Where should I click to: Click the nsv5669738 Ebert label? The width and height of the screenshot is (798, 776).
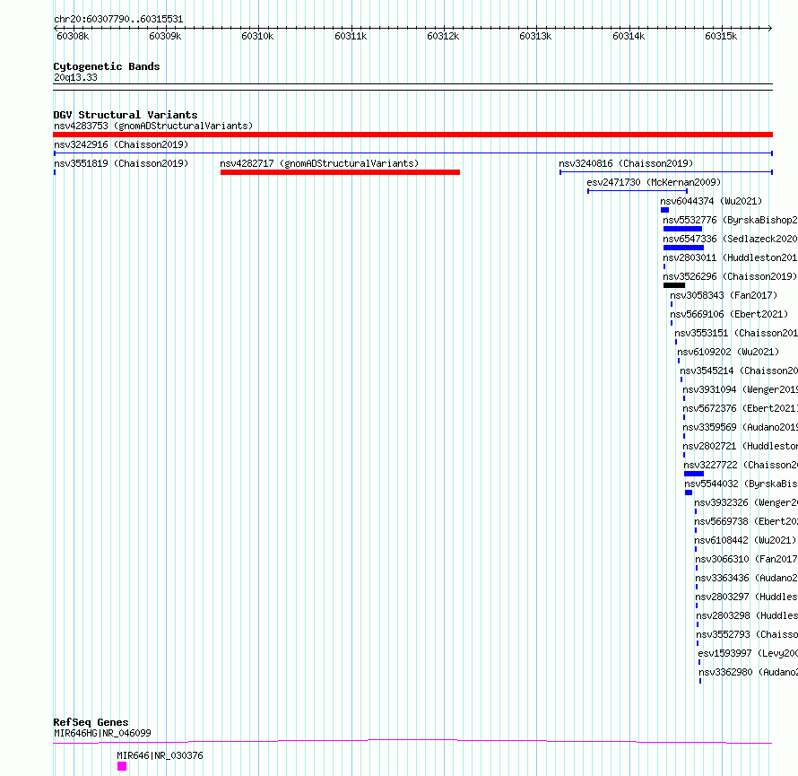746,521
